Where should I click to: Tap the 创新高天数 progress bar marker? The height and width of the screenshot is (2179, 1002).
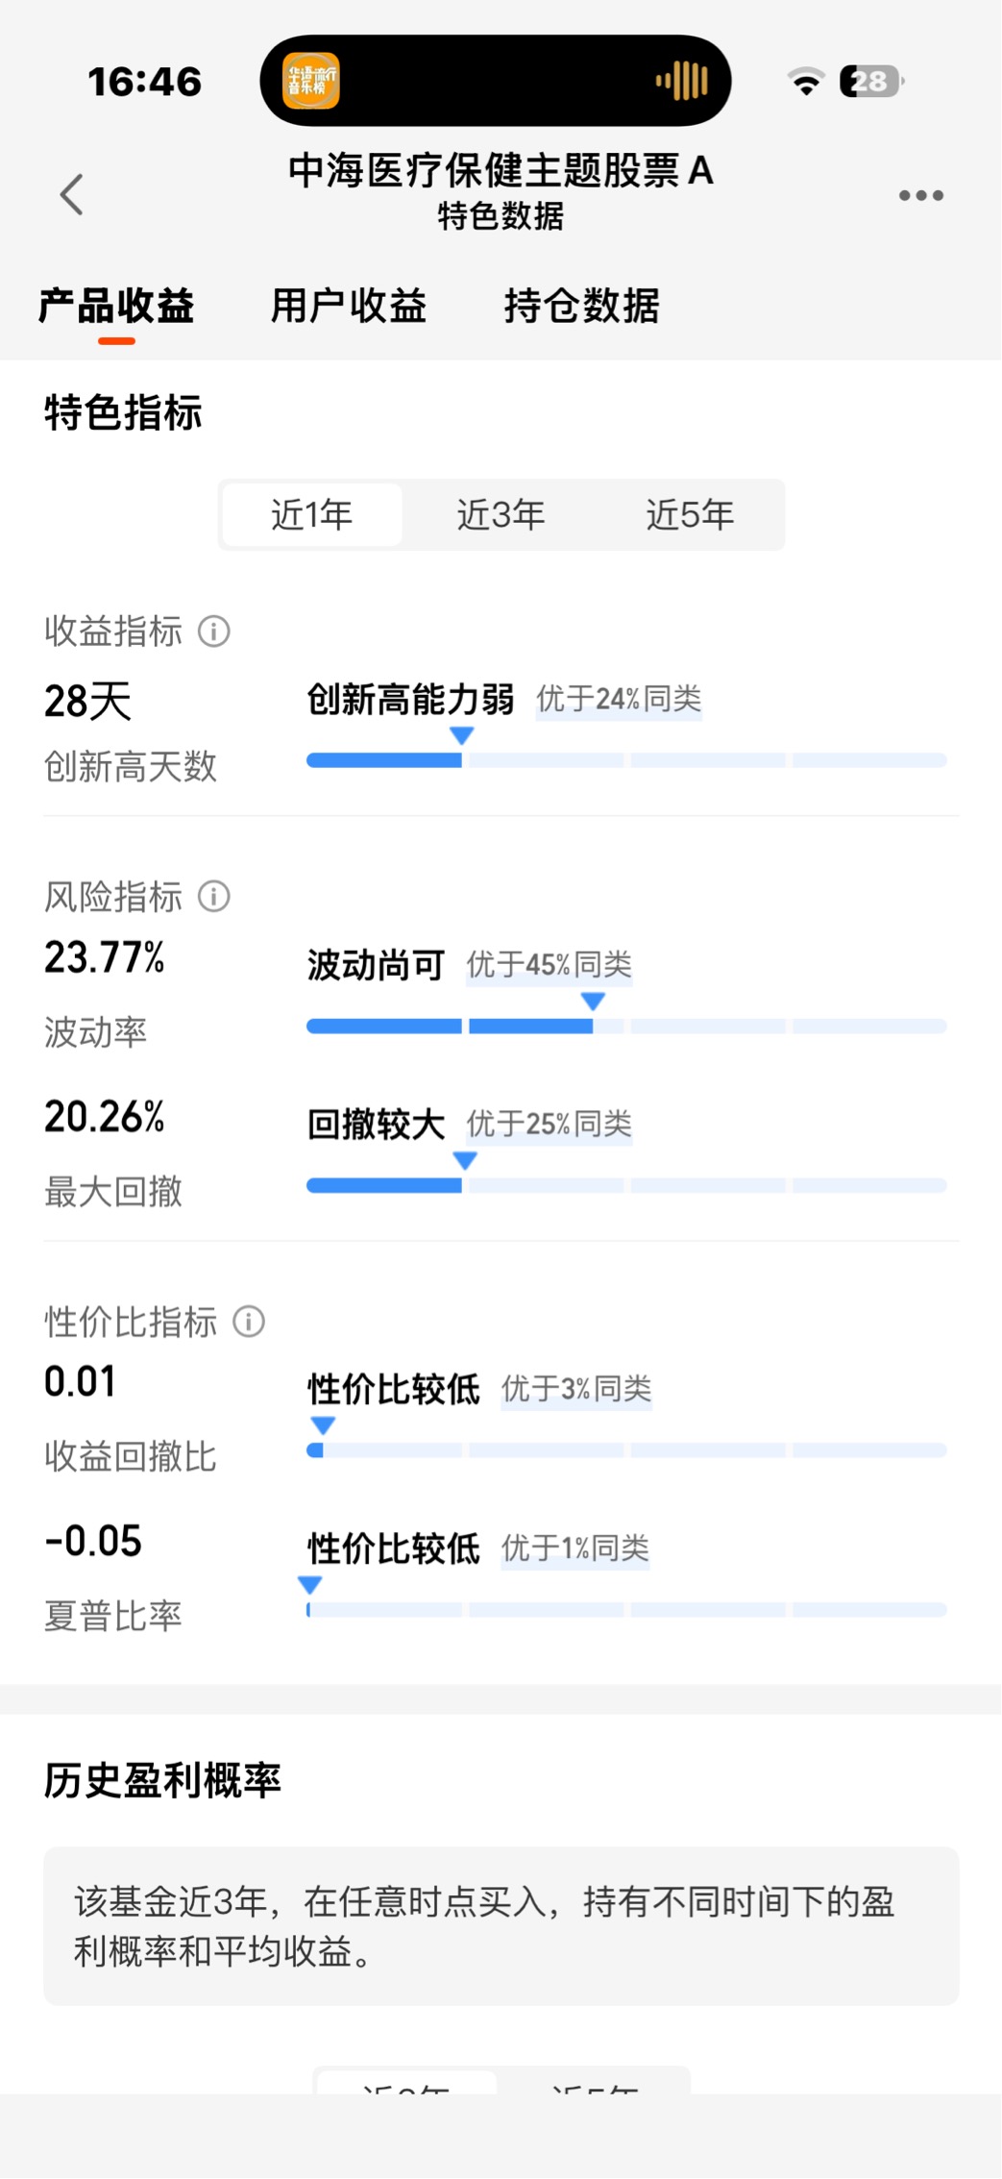click(462, 736)
